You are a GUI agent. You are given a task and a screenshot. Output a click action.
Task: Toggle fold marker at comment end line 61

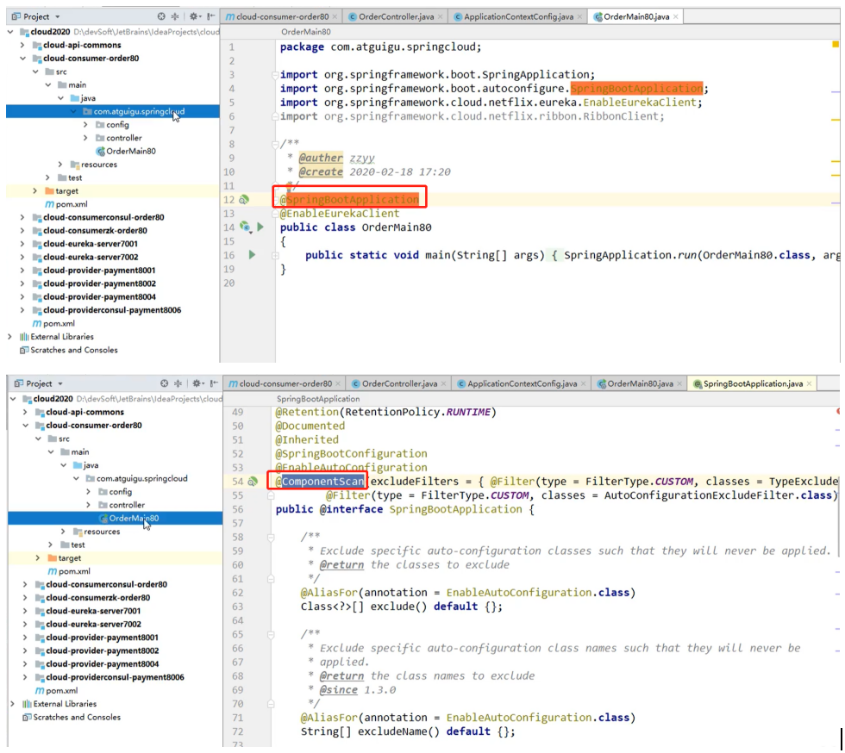tap(271, 579)
